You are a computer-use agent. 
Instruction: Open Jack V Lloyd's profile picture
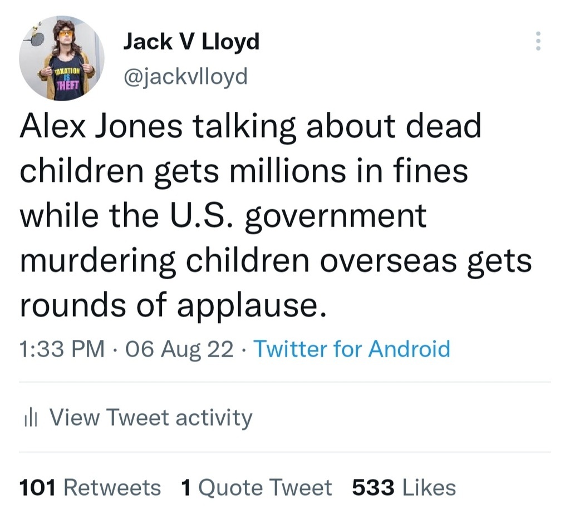pyautogui.click(x=61, y=58)
